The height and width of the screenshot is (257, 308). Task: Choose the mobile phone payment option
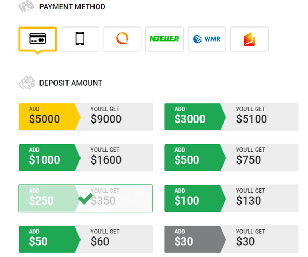pos(80,39)
